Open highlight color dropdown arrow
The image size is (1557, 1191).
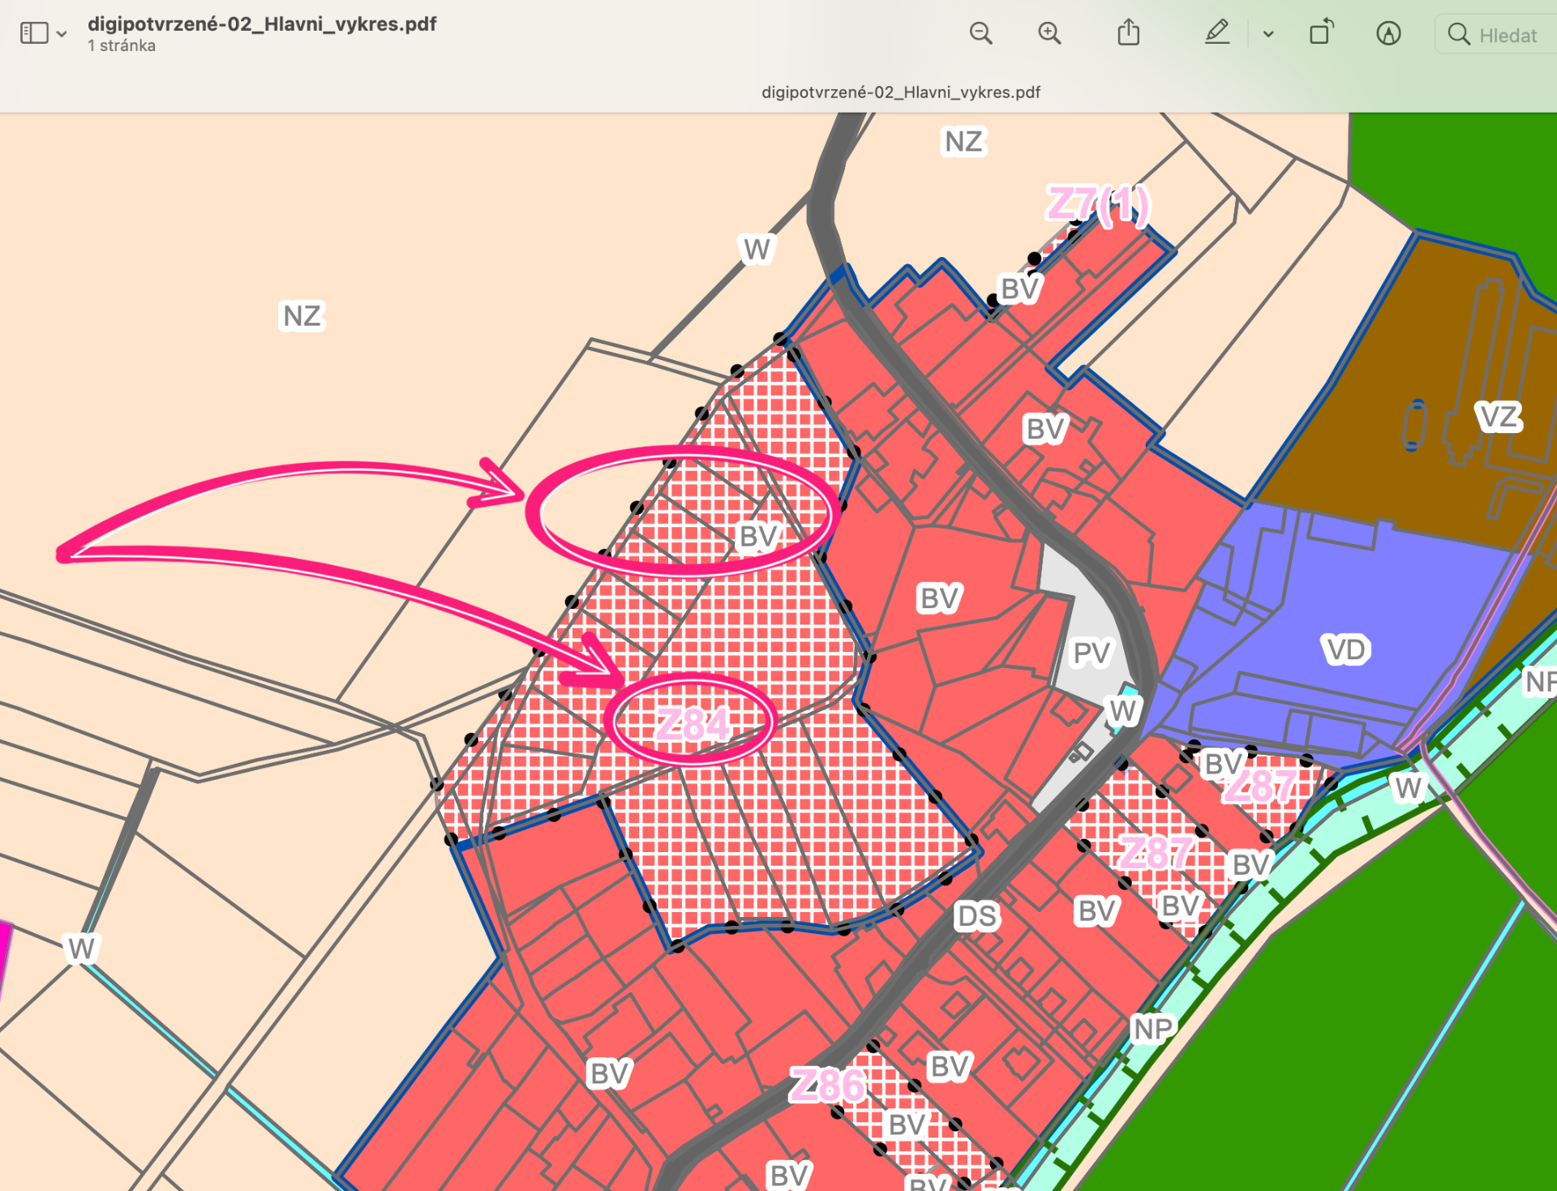click(1268, 34)
